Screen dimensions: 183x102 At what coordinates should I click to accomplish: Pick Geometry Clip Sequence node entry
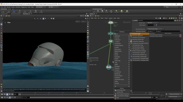click(x=140, y=38)
